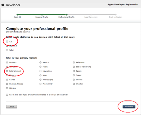This screenshot has width=141, height=115.
Task: Select the Sports radio button
Action: (74, 71)
